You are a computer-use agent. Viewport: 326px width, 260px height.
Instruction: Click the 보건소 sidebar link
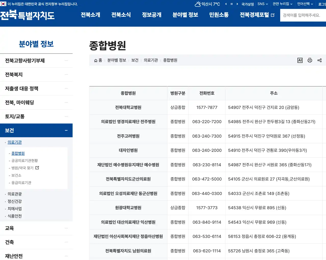click(x=16, y=175)
